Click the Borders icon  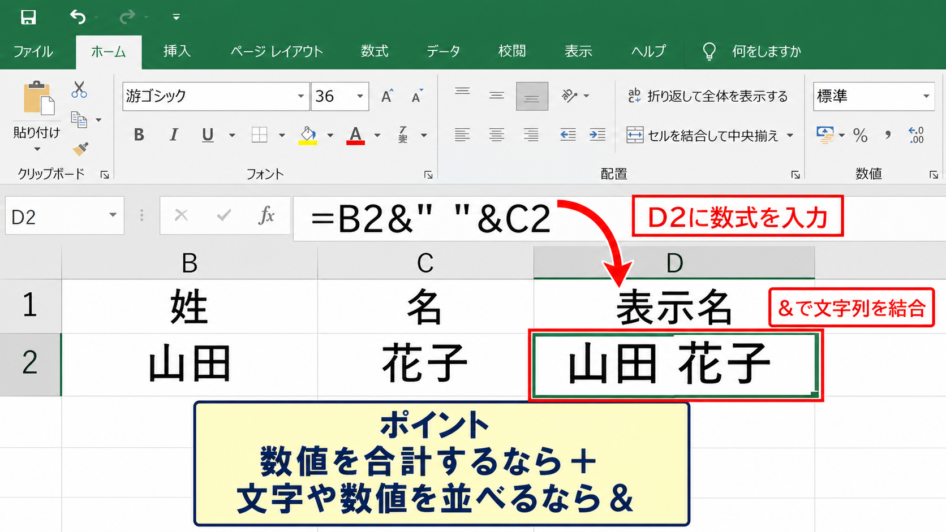[260, 135]
